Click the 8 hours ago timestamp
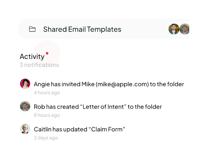 pyautogui.click(x=47, y=115)
